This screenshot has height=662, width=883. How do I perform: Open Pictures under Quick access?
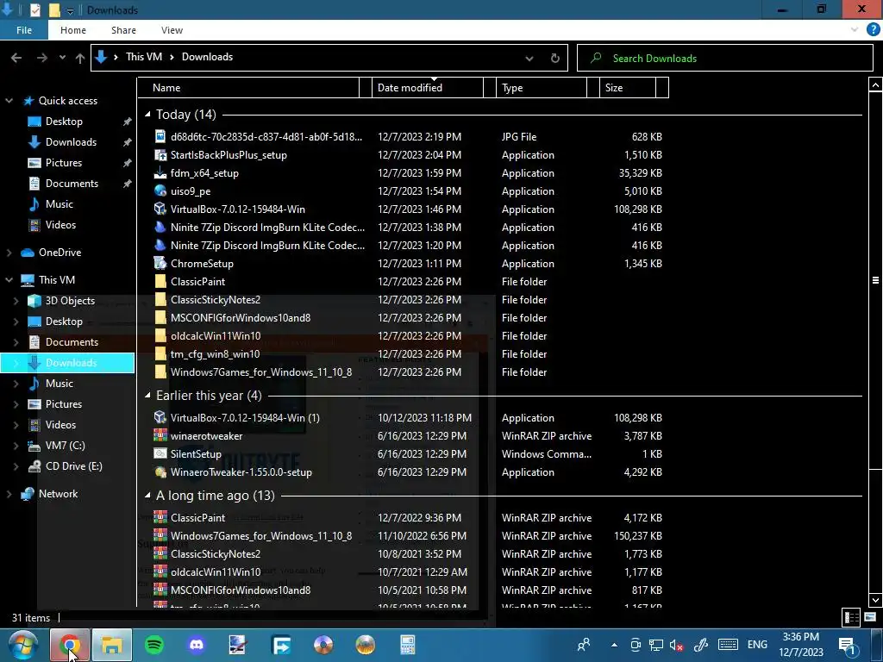coord(64,163)
